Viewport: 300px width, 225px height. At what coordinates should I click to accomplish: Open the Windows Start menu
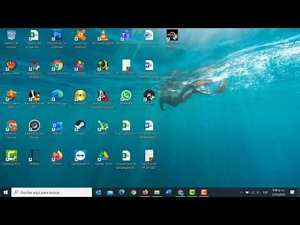coord(6,192)
